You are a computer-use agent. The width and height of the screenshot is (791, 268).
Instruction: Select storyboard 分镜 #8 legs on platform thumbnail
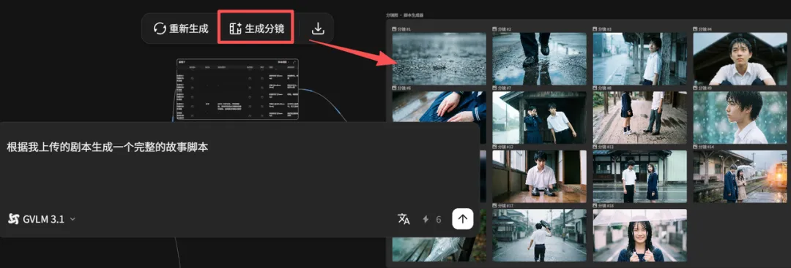pyautogui.click(x=639, y=118)
